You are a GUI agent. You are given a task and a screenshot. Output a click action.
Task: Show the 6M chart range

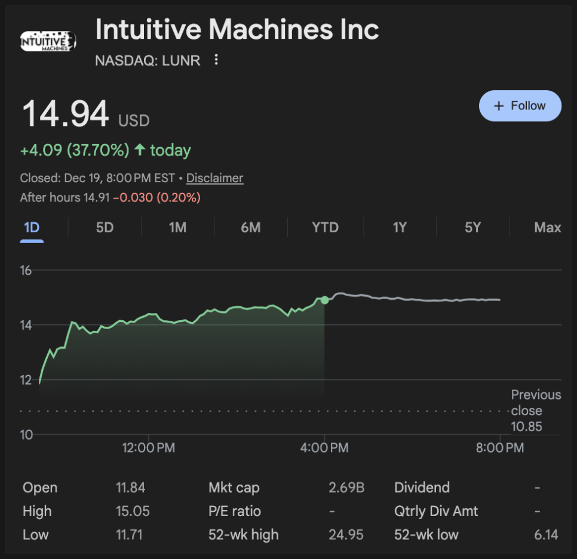click(x=251, y=228)
